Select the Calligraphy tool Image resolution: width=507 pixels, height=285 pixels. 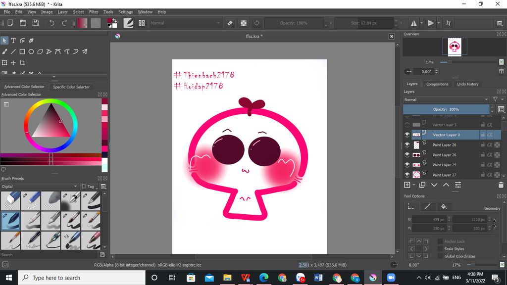pos(31,41)
